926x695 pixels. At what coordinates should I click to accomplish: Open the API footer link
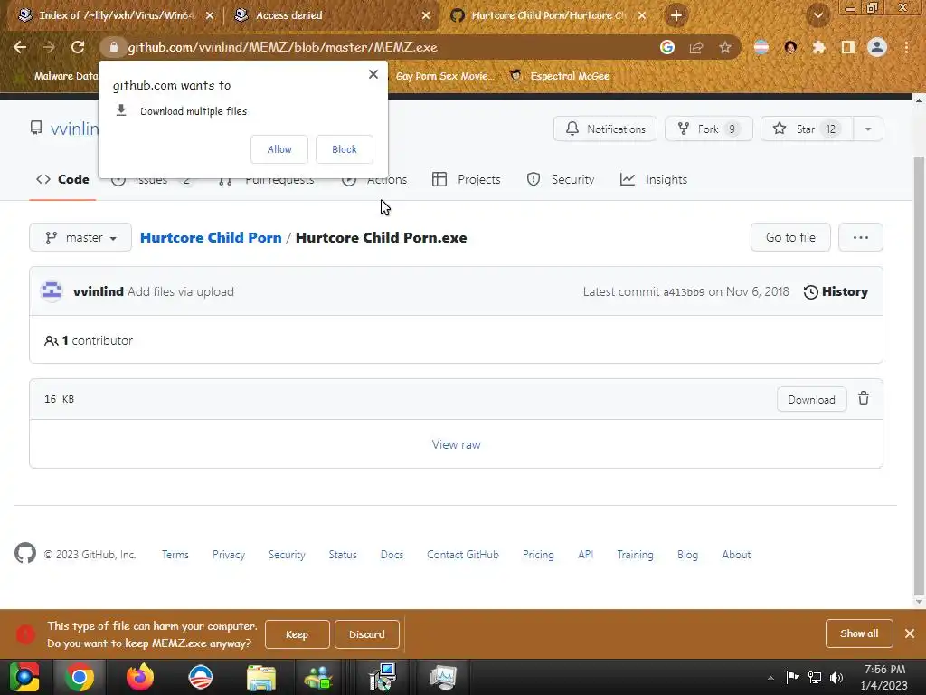586,555
